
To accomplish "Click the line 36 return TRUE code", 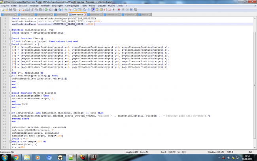I will [x=20, y=104].
